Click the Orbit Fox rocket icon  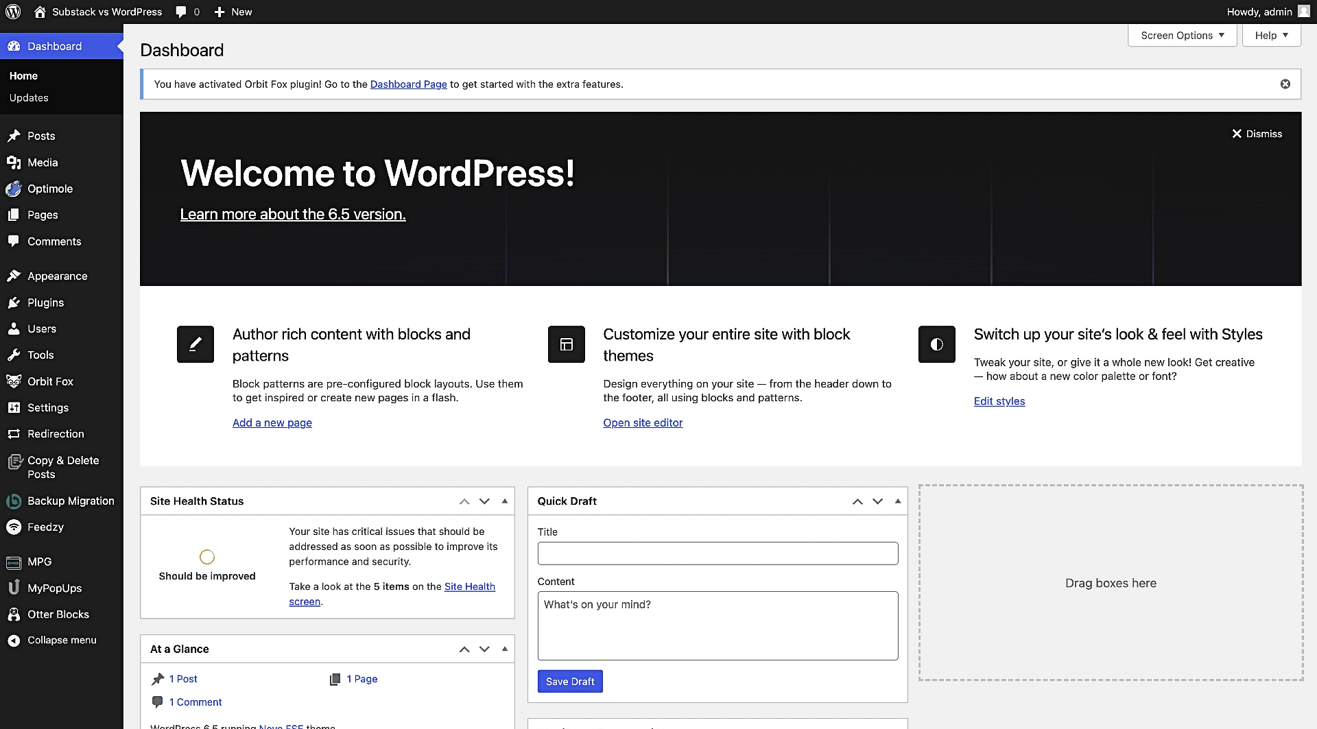point(14,381)
